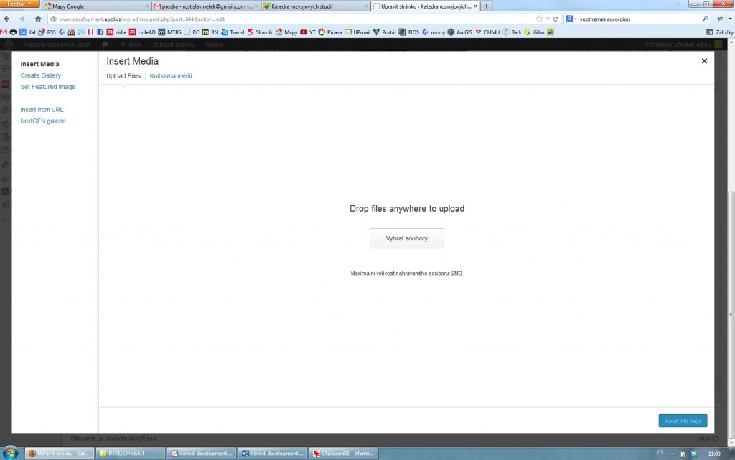
Task: Switch to the Knihovna médií tab
Action: tap(171, 76)
